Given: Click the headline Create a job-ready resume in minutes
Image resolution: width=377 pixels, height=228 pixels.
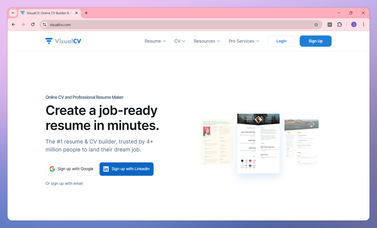Looking at the screenshot, I should 102,118.
